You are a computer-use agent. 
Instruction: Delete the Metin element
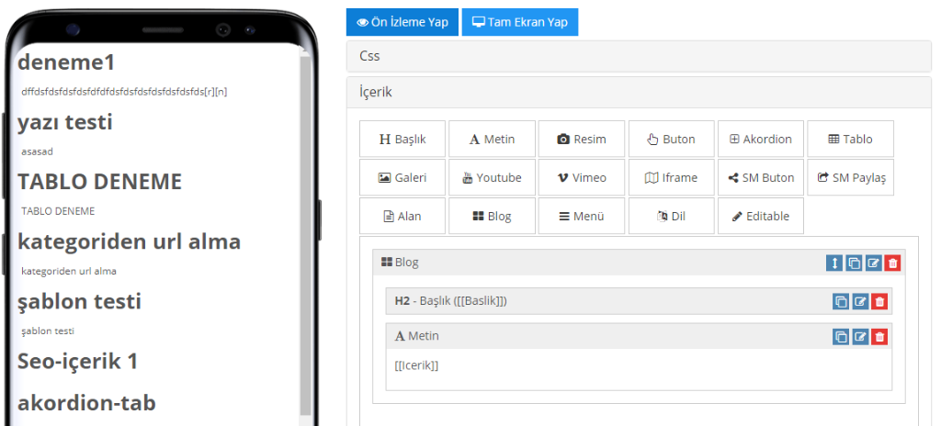click(x=879, y=337)
